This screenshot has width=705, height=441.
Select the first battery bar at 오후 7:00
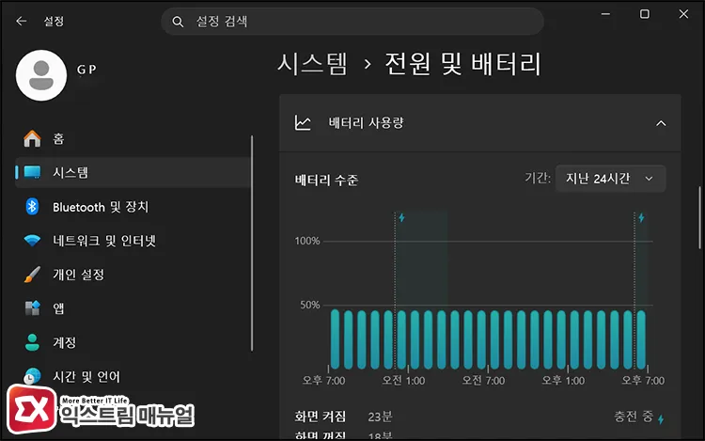coord(335,339)
